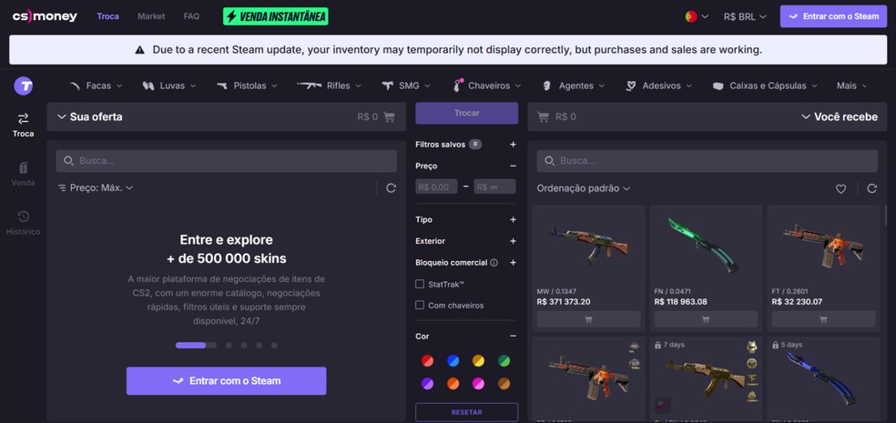This screenshot has height=423, width=896.
Task: Open the Luvas category dropdown
Action: coord(169,86)
